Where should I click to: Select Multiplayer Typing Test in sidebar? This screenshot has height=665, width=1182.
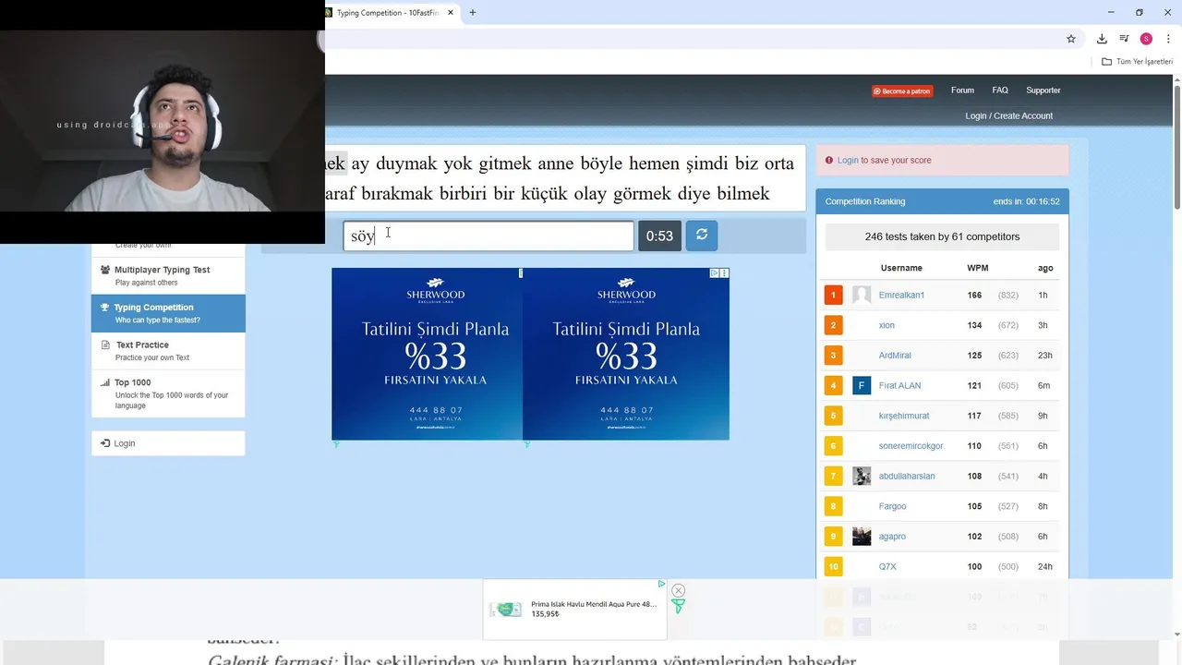168,275
